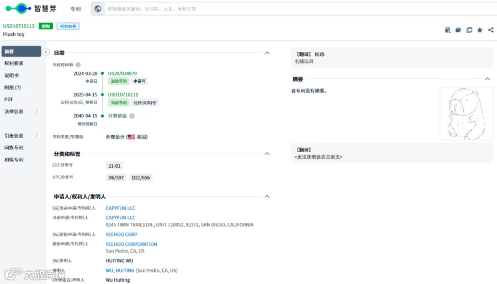The image size is (497, 284).
Task: Collapse the 摘要 panel on the right
Action: [x=488, y=79]
